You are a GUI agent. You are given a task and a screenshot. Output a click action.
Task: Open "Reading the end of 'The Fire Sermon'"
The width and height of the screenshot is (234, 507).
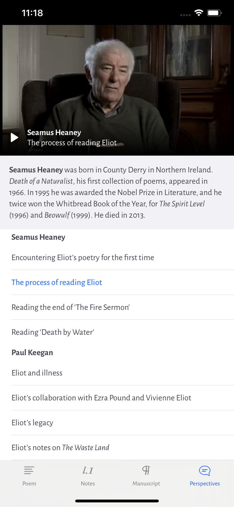[71, 307]
